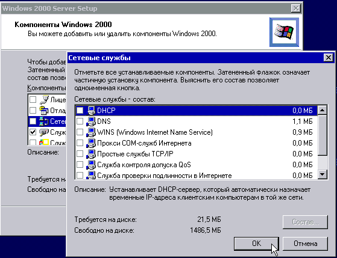Click the Состав... button

(x=305, y=222)
